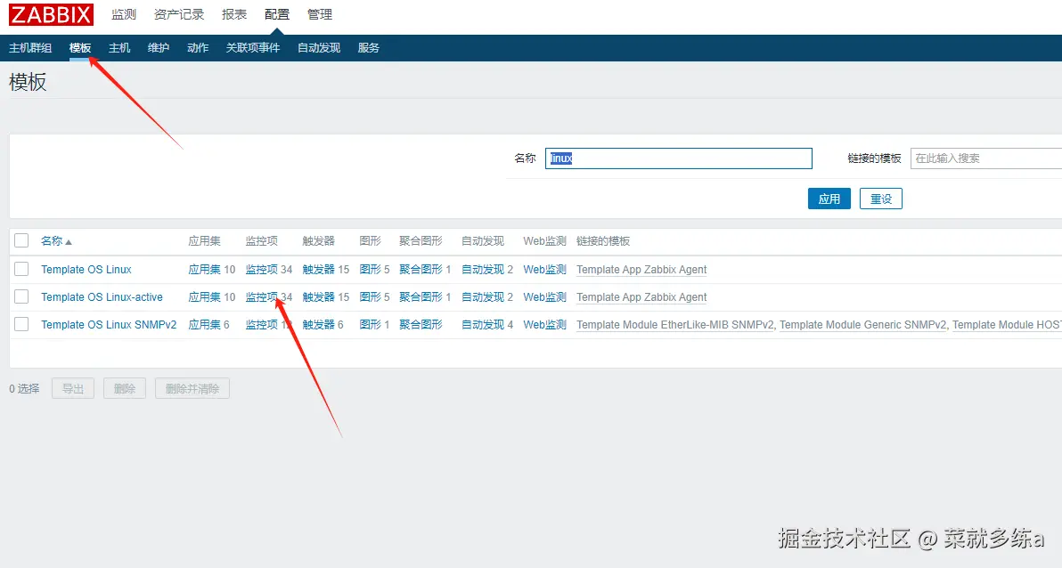Click the 链接的模板 column header
1062x568 pixels.
(603, 241)
